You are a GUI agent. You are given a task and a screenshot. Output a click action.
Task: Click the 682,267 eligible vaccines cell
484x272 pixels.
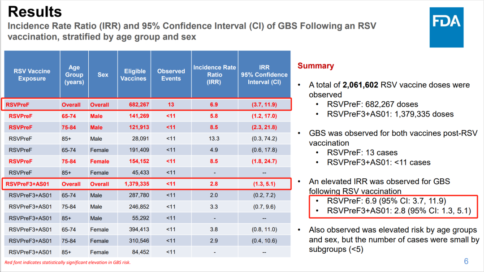135,105
